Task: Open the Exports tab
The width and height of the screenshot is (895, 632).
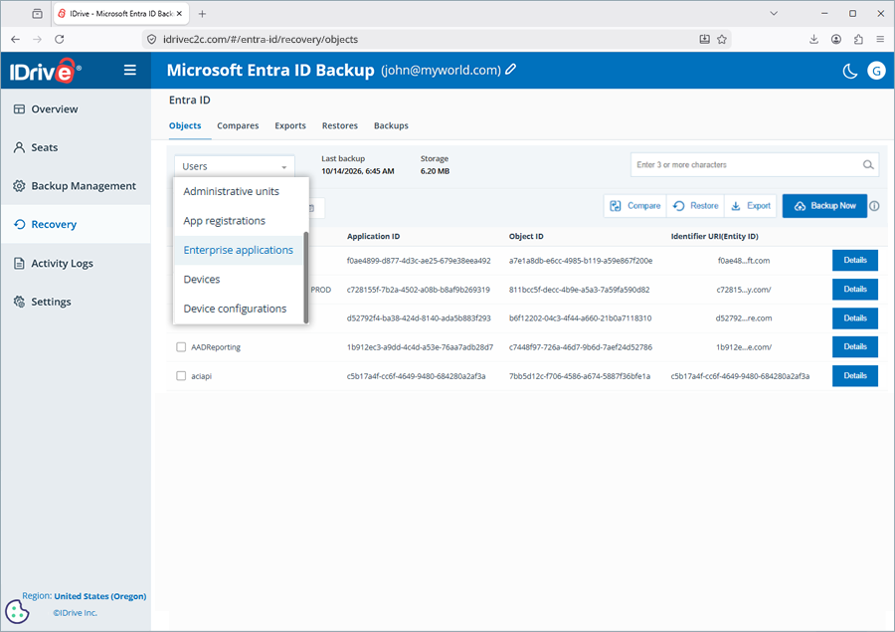Action: click(x=290, y=125)
